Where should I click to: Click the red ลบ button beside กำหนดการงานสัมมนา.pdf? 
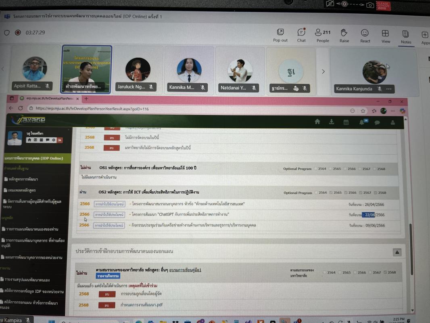[107, 305]
